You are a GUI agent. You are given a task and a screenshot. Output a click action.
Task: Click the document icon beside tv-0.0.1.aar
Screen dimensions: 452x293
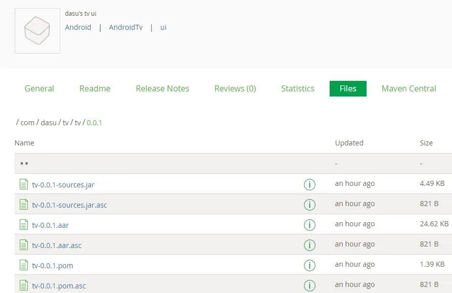pos(24,225)
